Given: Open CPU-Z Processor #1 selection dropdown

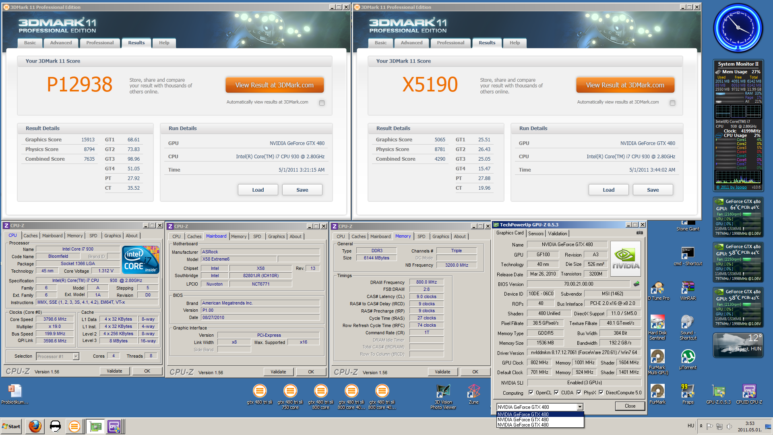Looking at the screenshot, I should point(76,356).
